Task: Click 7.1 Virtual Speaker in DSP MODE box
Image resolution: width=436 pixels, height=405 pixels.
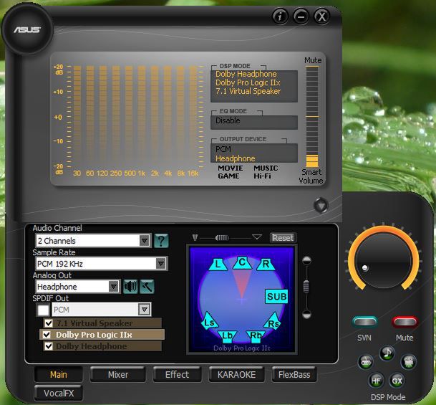Action: (248, 91)
